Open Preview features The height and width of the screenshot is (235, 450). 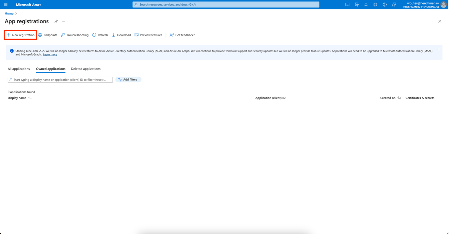[x=148, y=35]
